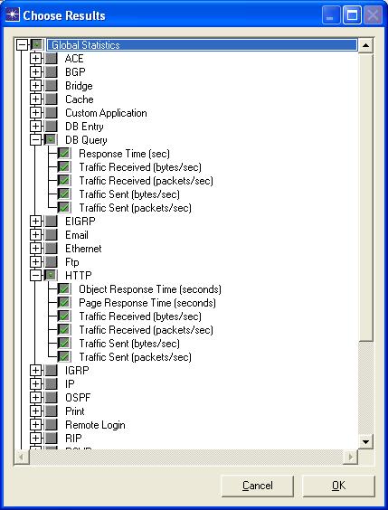The height and width of the screenshot is (510, 388).
Task: Expand the Ethernet tree node
Action: pyautogui.click(x=36, y=249)
